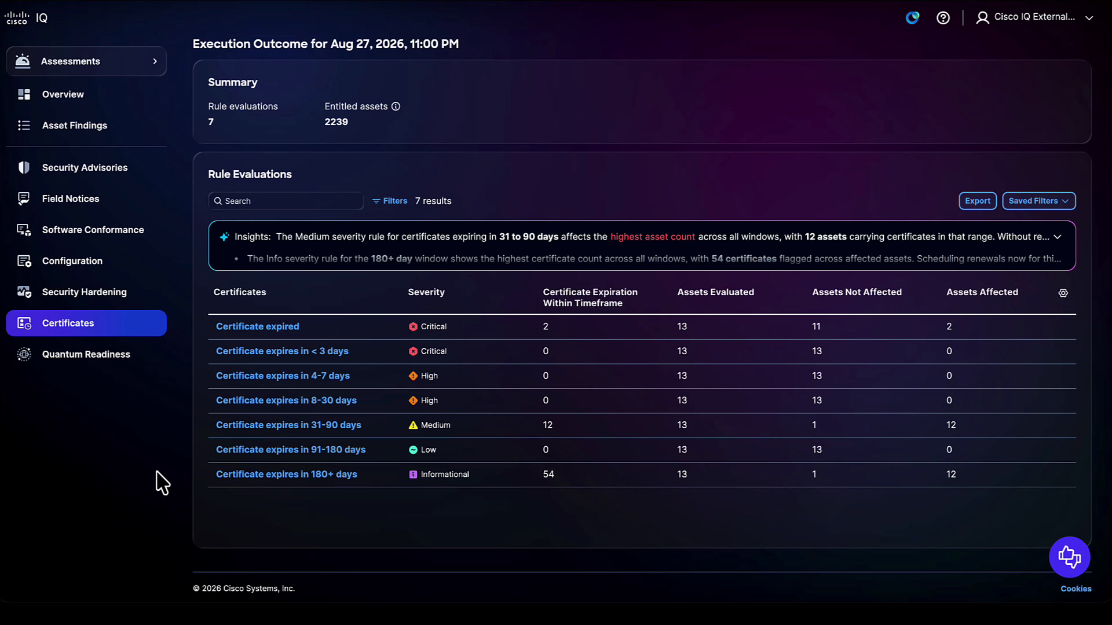Click the Cookies link
The image size is (1112, 625).
point(1076,589)
